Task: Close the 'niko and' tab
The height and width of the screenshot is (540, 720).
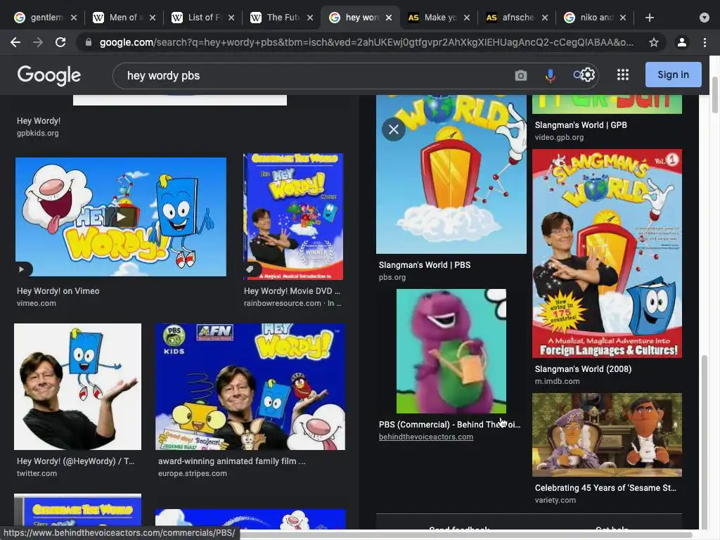Action: 623,18
